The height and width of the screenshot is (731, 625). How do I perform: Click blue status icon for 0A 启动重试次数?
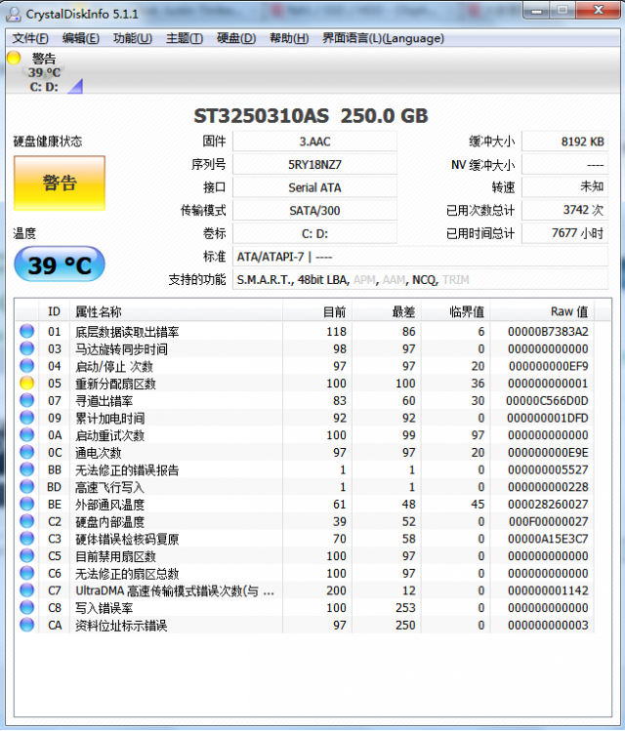coord(27,434)
